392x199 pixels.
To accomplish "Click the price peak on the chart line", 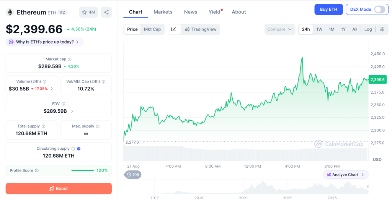I will pos(302,57).
